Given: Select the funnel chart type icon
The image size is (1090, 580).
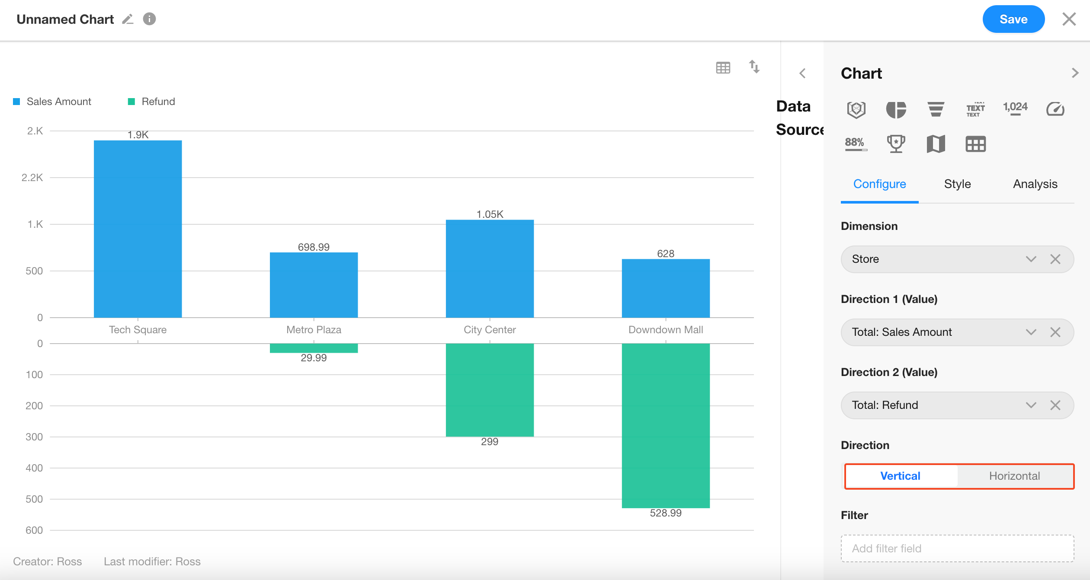Looking at the screenshot, I should click(936, 109).
